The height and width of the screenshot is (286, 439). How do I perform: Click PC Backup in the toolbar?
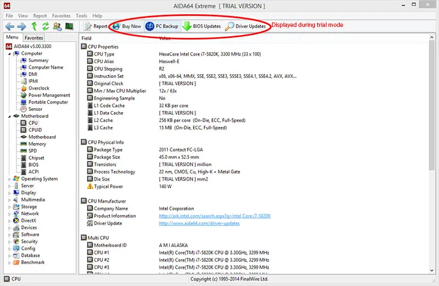(162, 26)
